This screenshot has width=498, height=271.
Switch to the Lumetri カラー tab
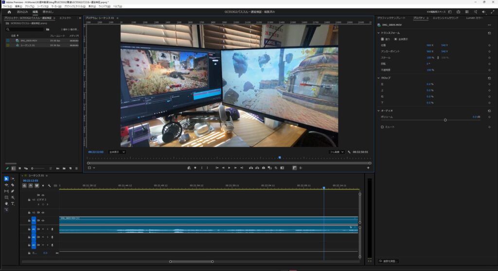point(474,17)
